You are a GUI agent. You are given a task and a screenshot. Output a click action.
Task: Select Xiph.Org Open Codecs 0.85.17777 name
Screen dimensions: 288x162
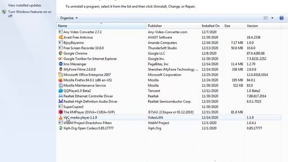tap(88, 128)
